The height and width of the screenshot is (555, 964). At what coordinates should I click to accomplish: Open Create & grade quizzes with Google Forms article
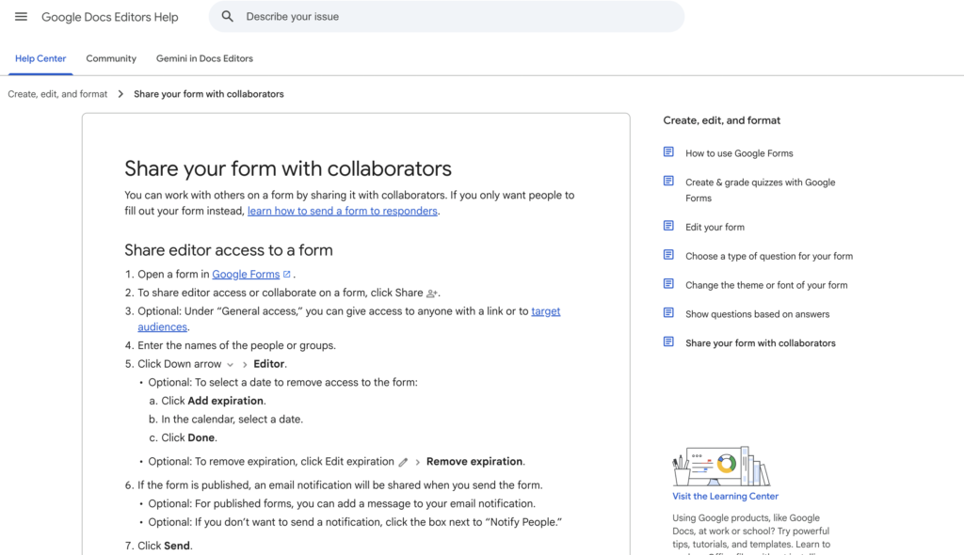click(x=761, y=190)
